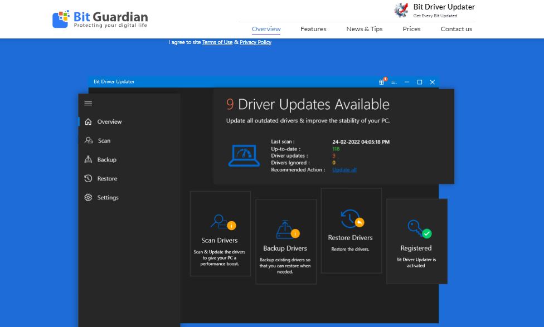Screen dimensions: 544x327
Task: Click the Backup Drivers upload icon
Action: [x=287, y=230]
